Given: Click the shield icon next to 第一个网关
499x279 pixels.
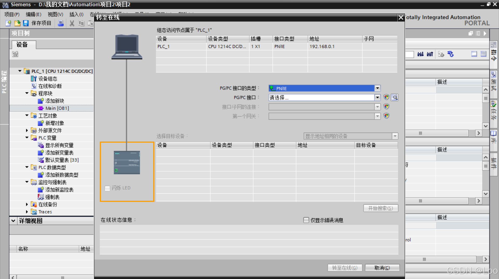Looking at the screenshot, I should tap(386, 116).
